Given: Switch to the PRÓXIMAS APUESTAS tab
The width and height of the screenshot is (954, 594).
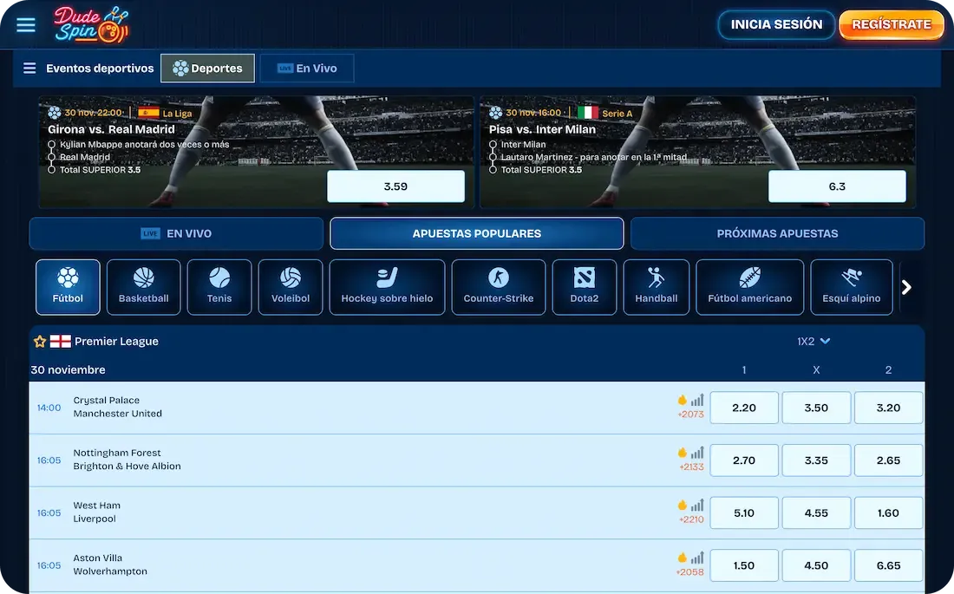Looking at the screenshot, I should pyautogui.click(x=777, y=233).
